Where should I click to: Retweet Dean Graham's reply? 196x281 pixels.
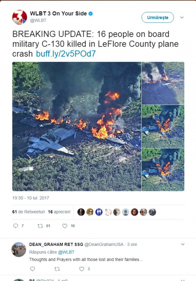(57, 269)
